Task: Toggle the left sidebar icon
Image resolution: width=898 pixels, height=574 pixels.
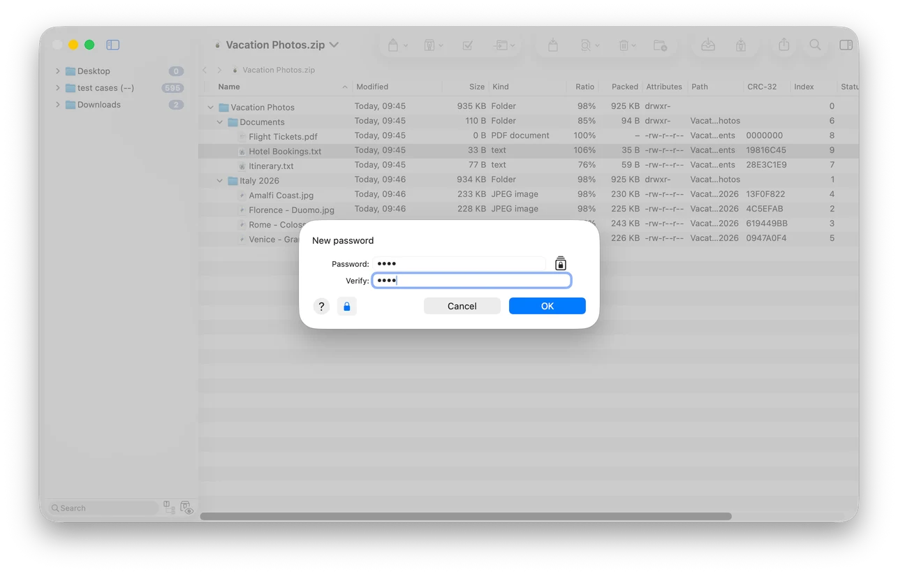Action: pyautogui.click(x=113, y=45)
